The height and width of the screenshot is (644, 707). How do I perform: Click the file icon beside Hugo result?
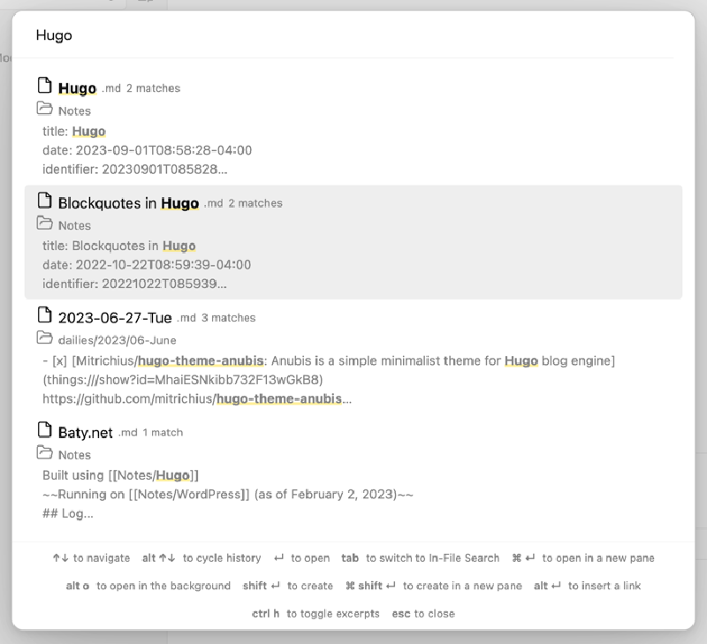[44, 85]
